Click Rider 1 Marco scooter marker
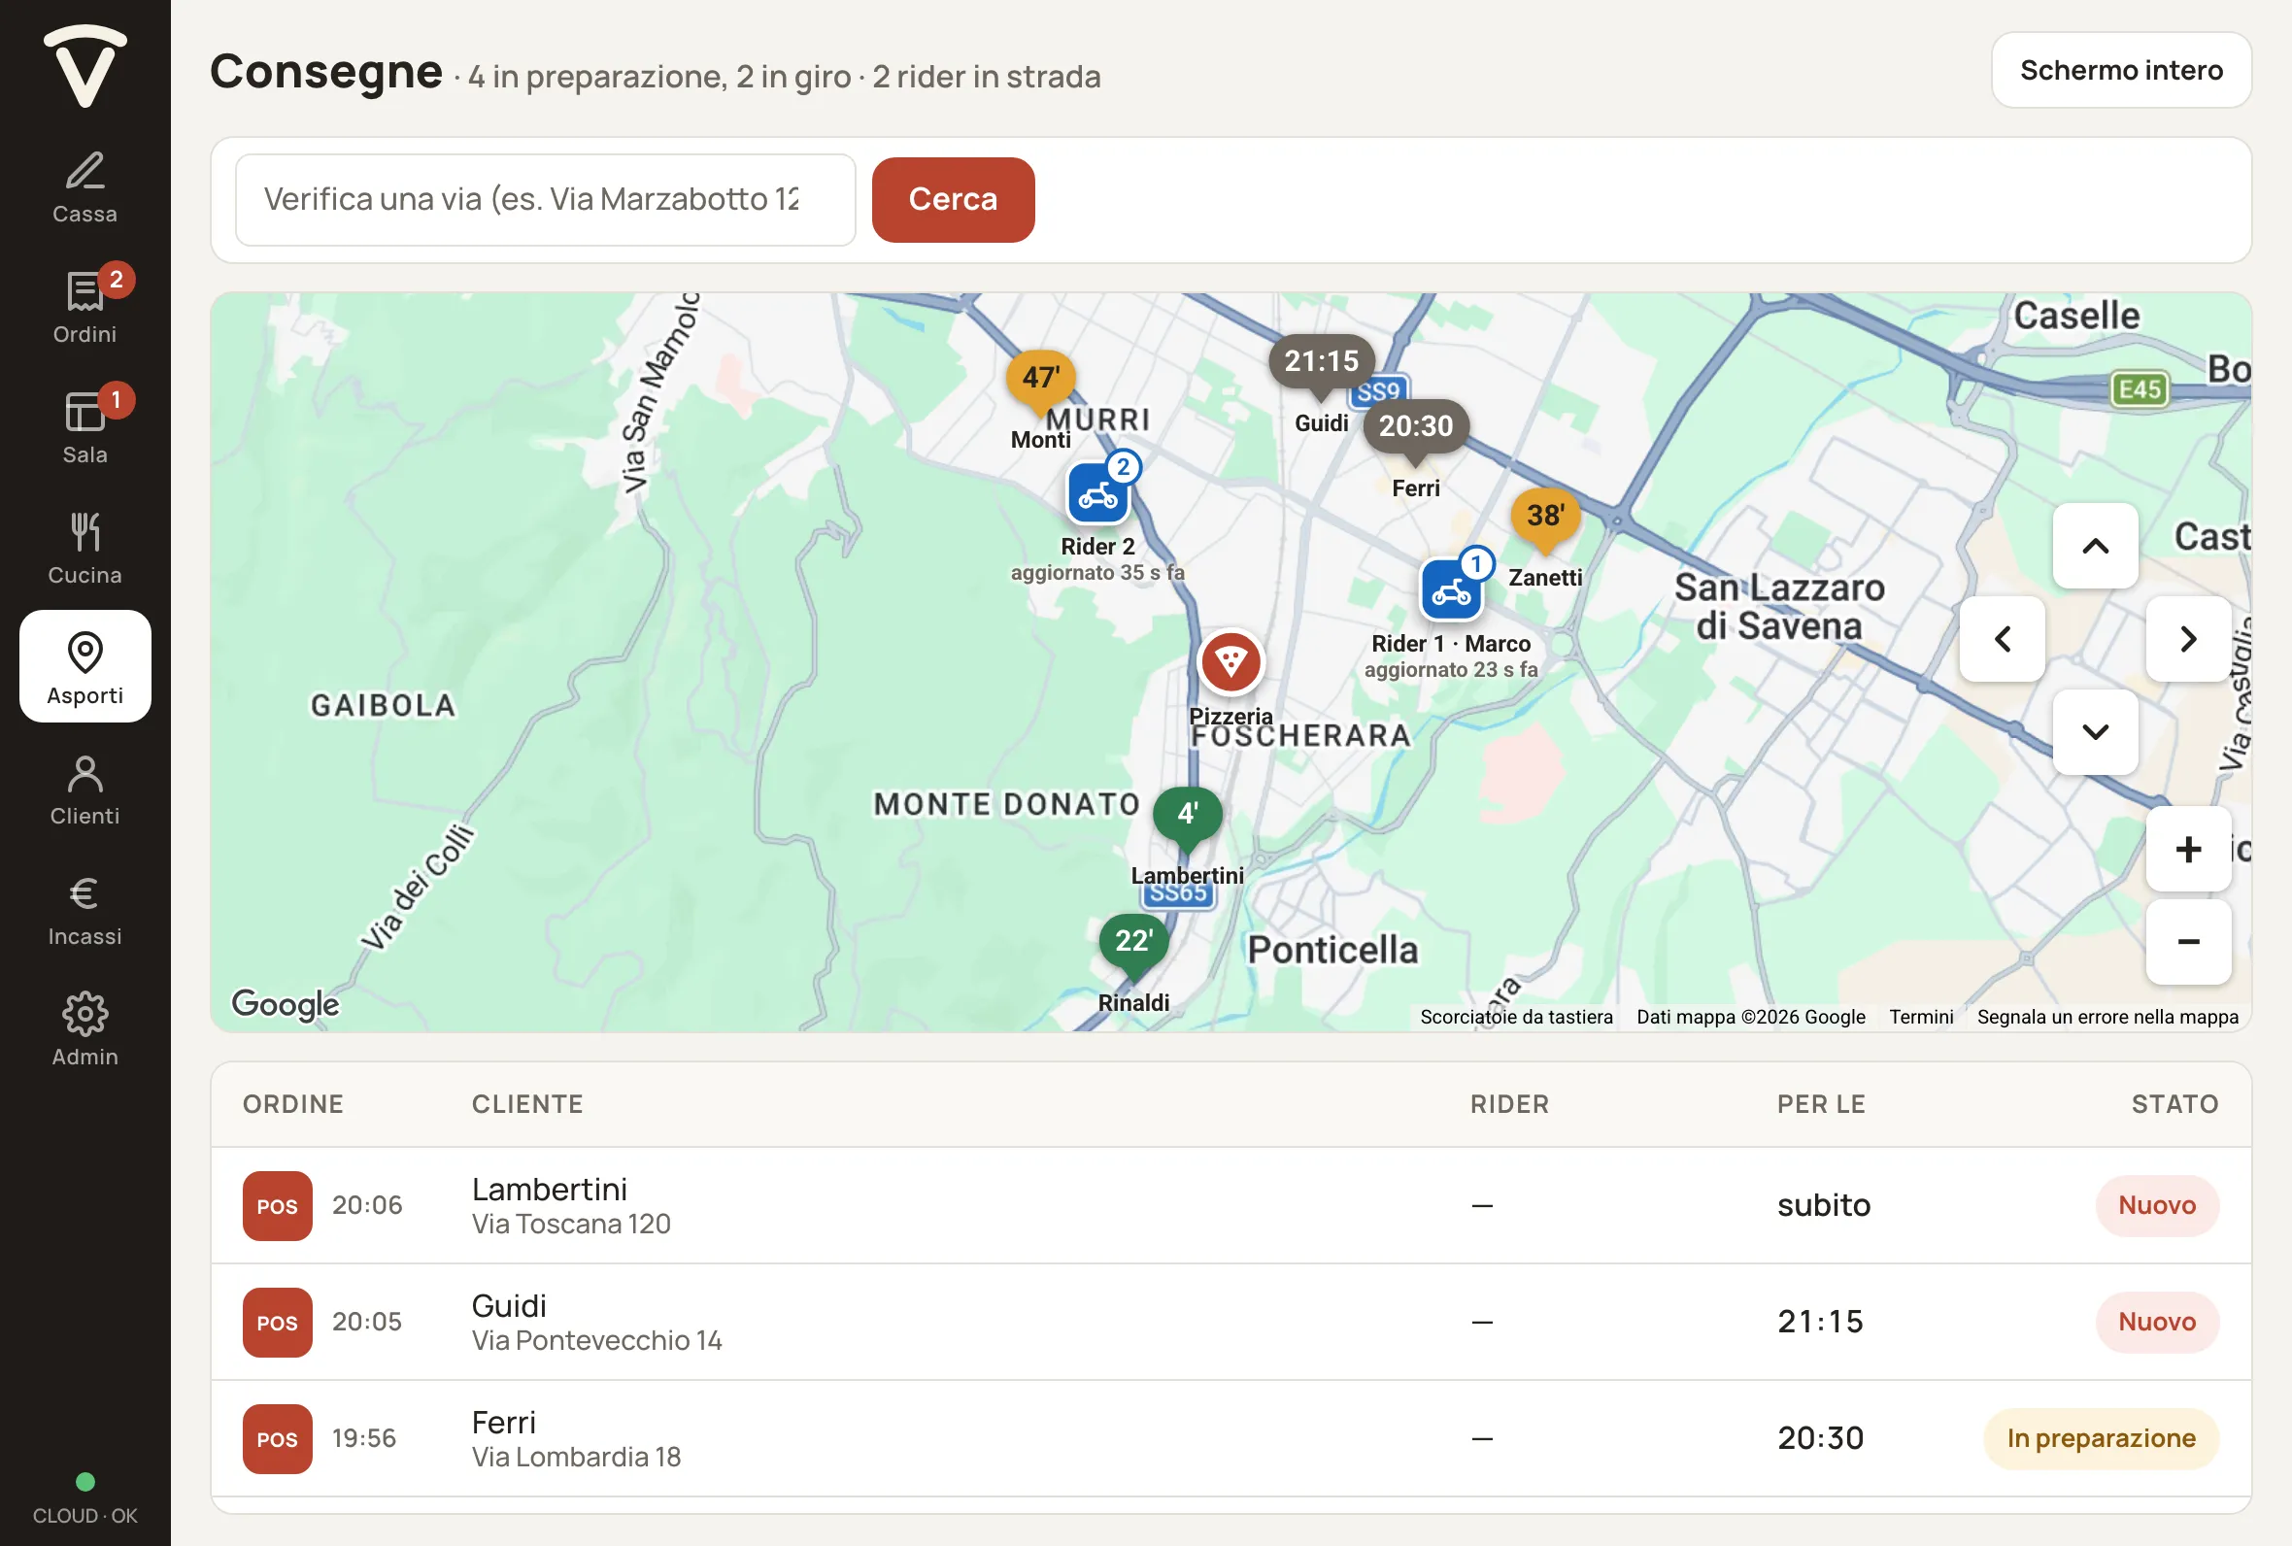Screen dimensions: 2292x1546 coord(1451,589)
